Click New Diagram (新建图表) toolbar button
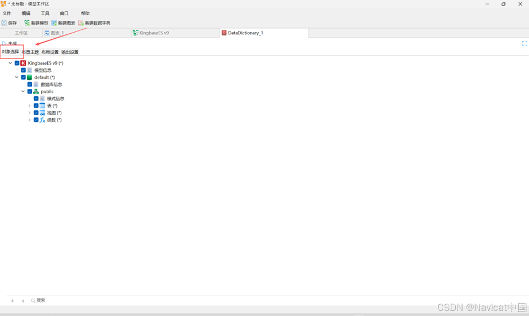Screen dimensions: 529x316 tap(63, 23)
